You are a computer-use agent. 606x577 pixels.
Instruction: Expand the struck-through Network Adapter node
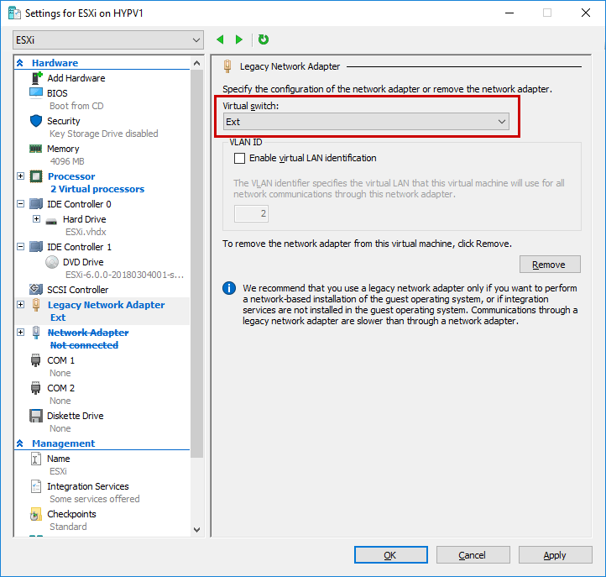pos(21,333)
